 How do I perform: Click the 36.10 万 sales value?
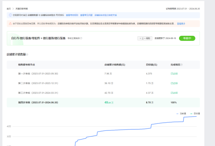[109, 83]
